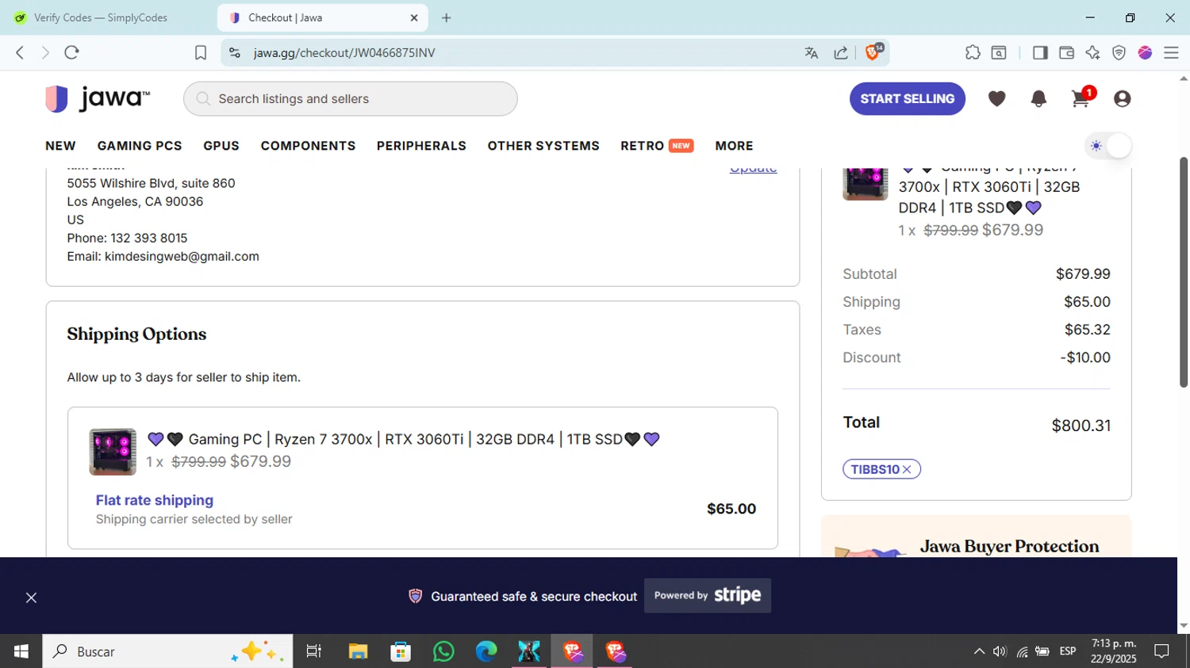Open Microsoft Edge from taskbar

(x=486, y=651)
